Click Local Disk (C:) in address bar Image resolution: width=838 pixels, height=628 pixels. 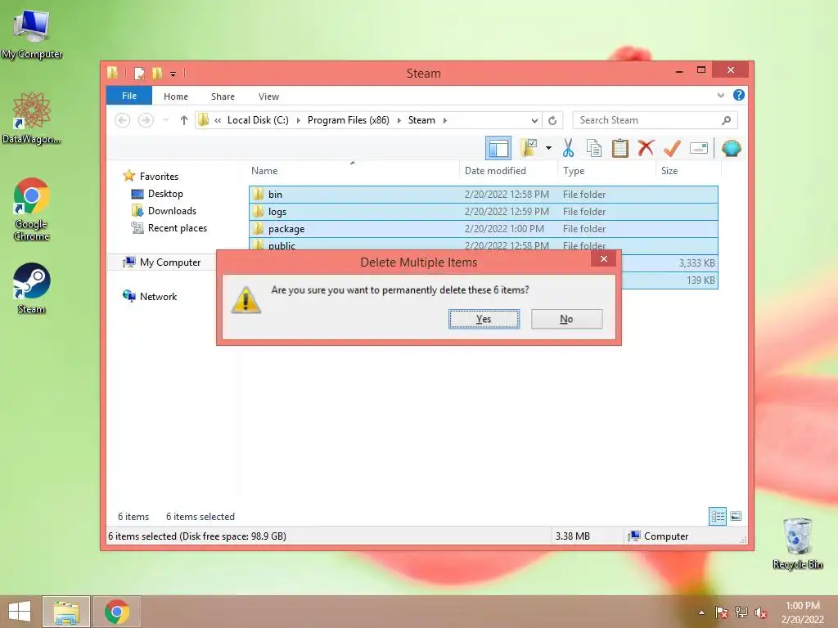(x=258, y=120)
